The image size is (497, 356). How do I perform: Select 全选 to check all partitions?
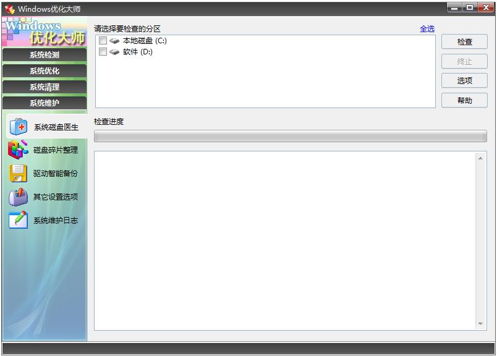pos(427,28)
